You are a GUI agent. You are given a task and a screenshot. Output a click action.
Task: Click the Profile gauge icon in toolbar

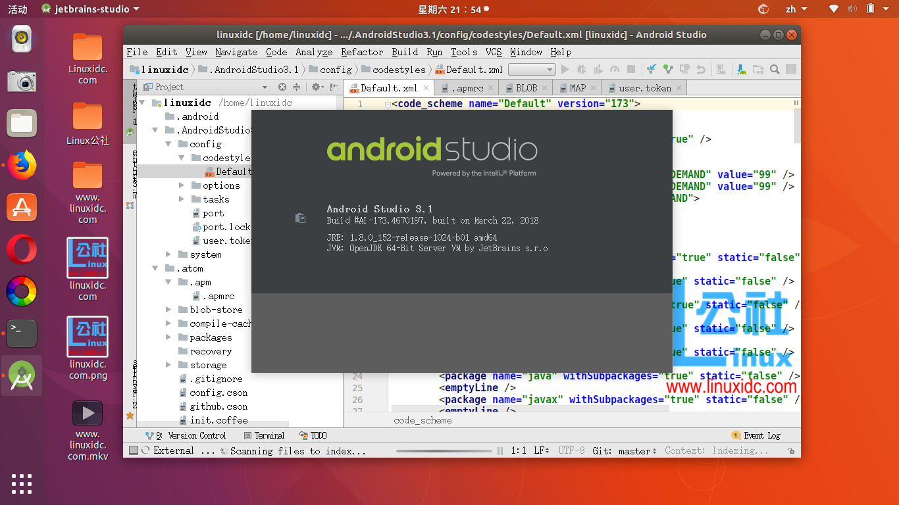(615, 69)
